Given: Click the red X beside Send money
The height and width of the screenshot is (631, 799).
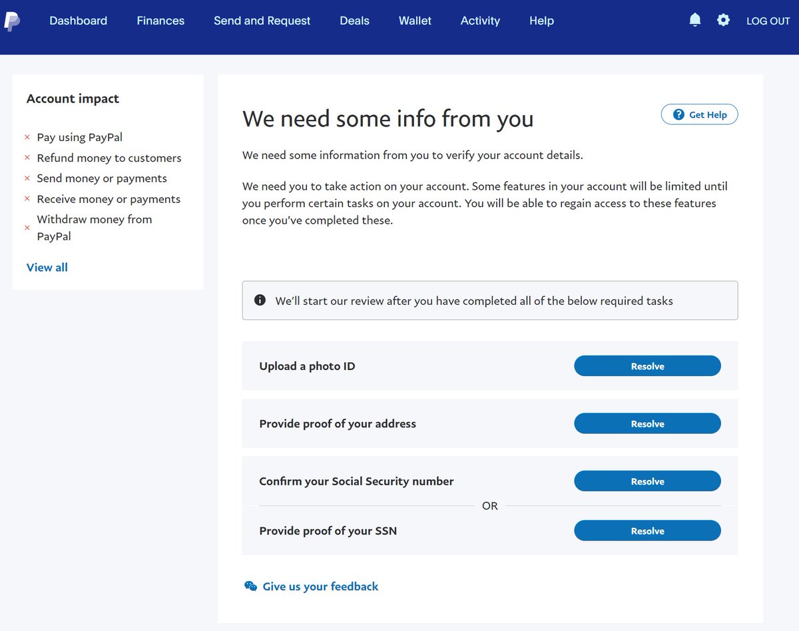Looking at the screenshot, I should pyautogui.click(x=27, y=178).
